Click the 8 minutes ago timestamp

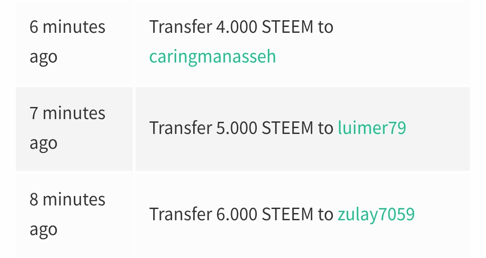(x=68, y=214)
